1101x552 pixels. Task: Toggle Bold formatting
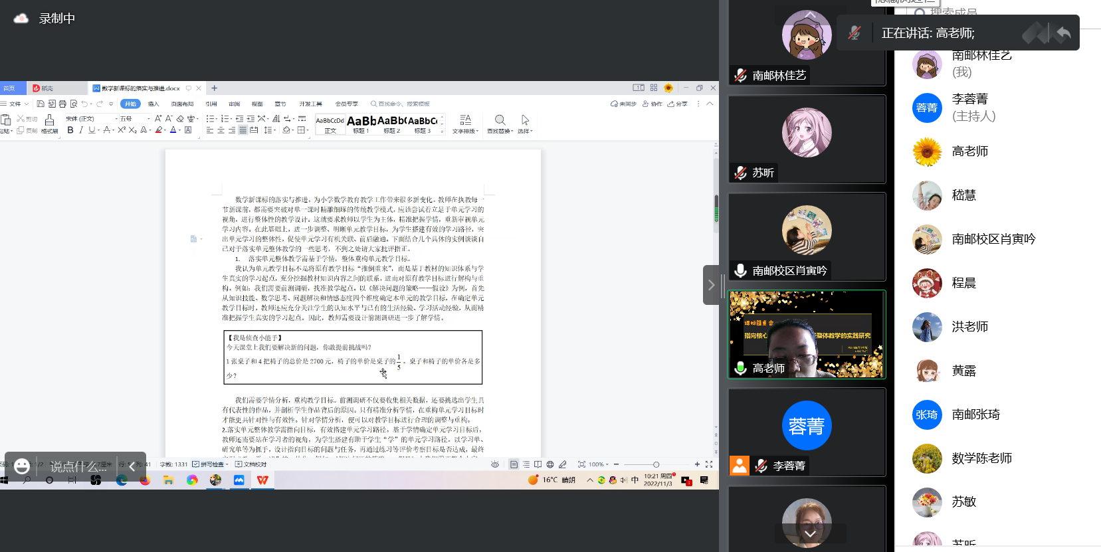(x=70, y=130)
